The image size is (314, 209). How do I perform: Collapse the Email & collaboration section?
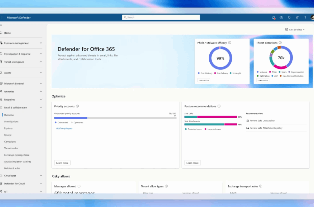click(x=41, y=108)
